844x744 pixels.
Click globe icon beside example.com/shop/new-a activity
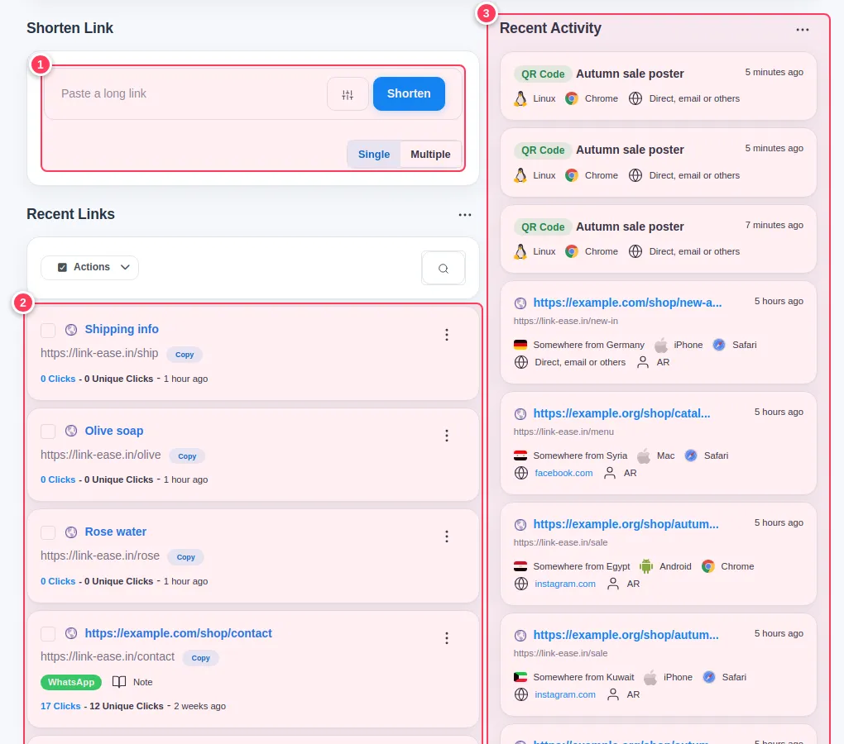[x=520, y=303]
